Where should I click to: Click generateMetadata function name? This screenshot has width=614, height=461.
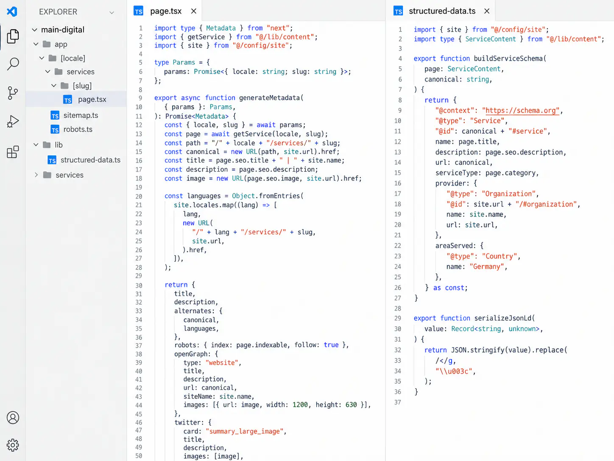269,98
